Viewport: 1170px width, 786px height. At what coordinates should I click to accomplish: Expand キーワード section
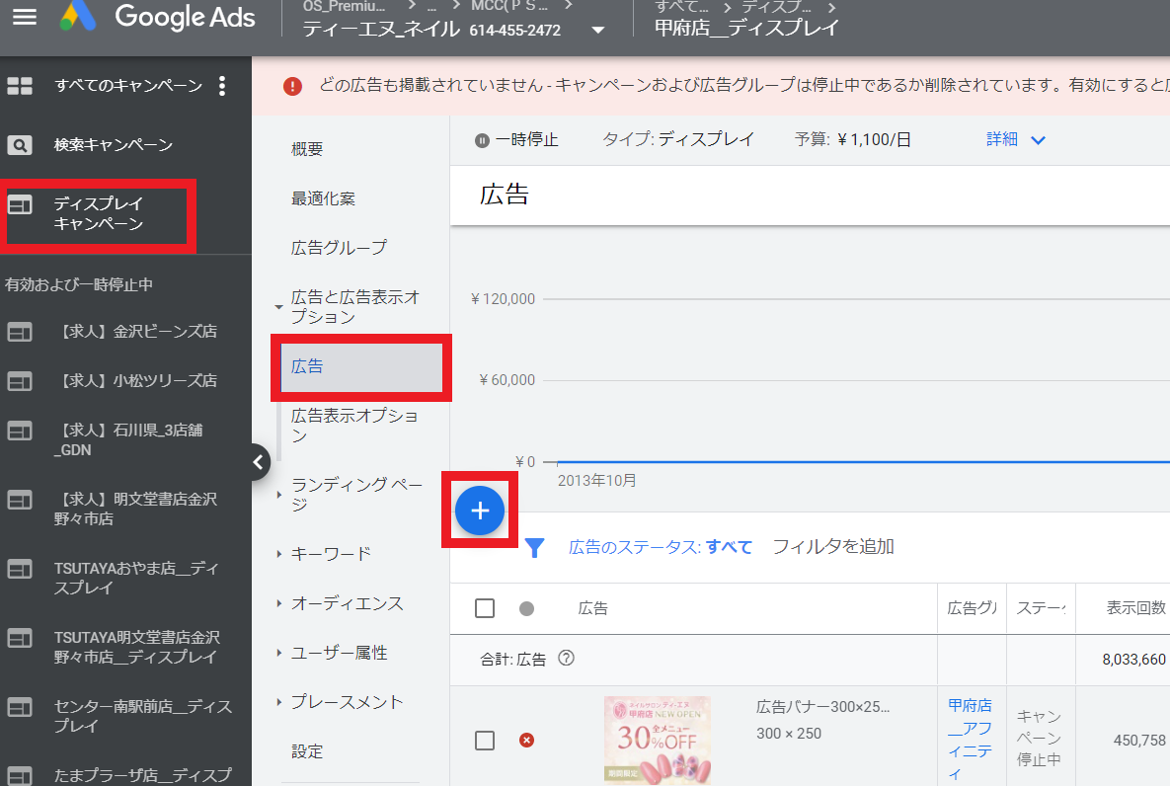pos(278,554)
